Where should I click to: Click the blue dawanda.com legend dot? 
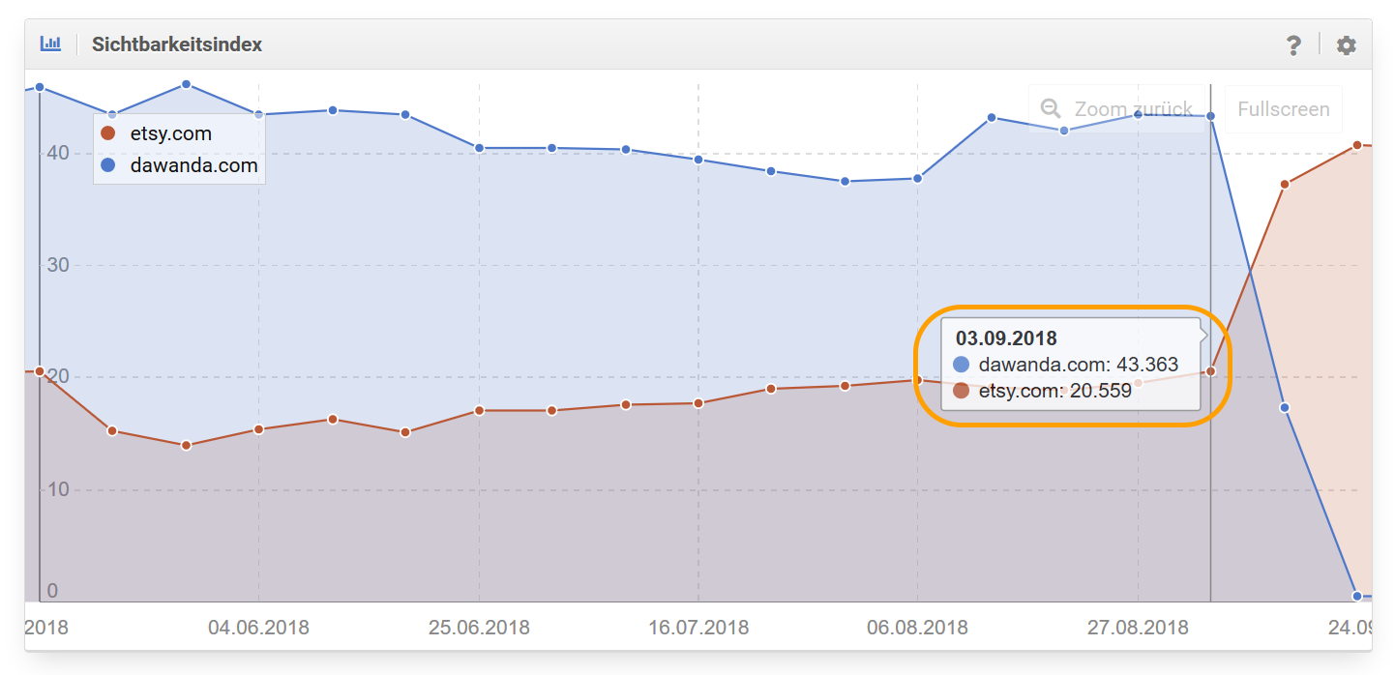(x=108, y=165)
